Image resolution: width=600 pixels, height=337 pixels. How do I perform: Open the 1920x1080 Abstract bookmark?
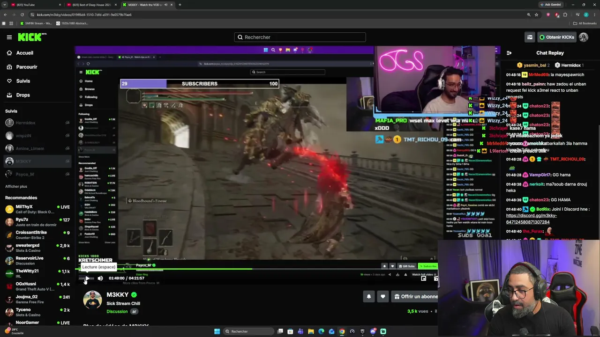[x=72, y=23]
